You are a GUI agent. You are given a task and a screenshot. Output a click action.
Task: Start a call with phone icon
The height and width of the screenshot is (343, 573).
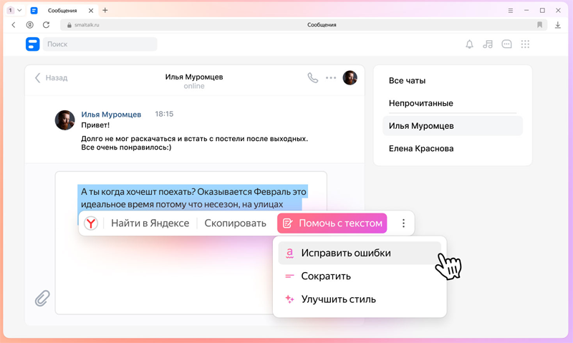pos(313,77)
